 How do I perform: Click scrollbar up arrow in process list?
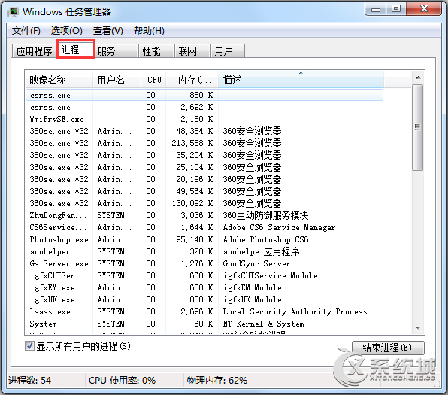click(418, 77)
